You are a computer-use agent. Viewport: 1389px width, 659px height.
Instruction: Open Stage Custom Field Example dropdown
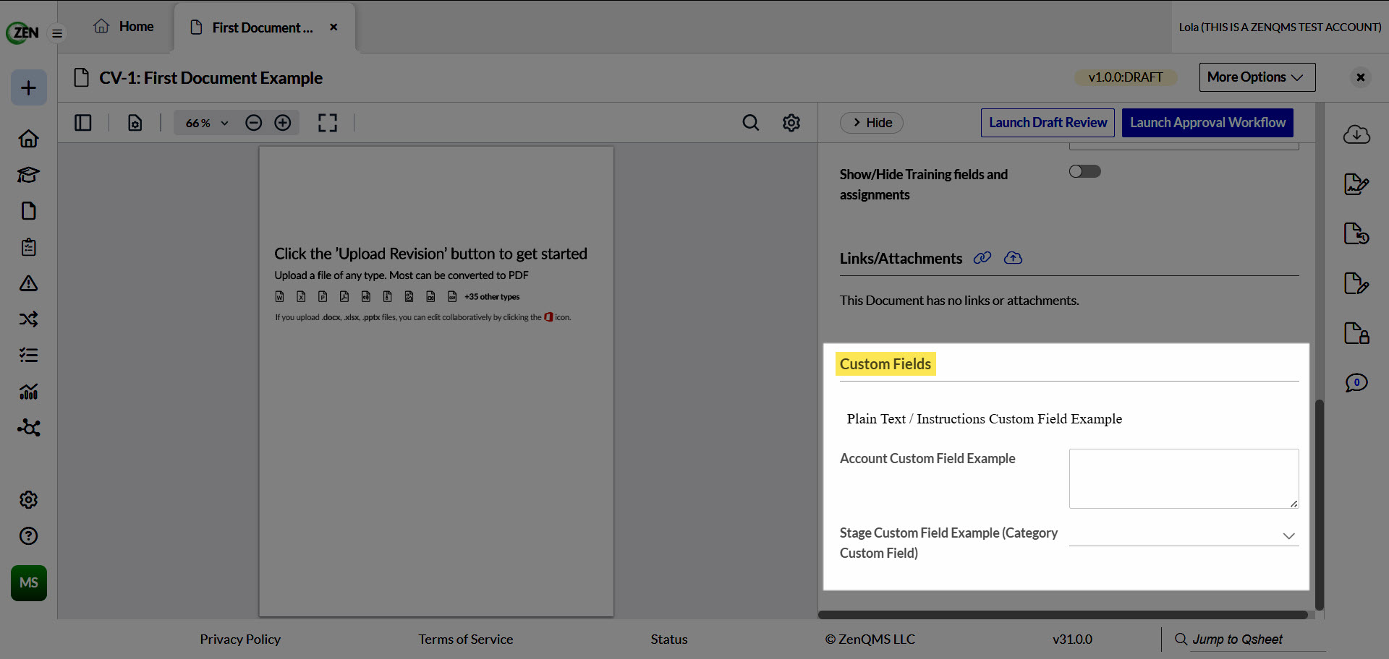(1184, 535)
